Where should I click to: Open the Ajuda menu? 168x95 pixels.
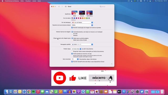[39, 1]
